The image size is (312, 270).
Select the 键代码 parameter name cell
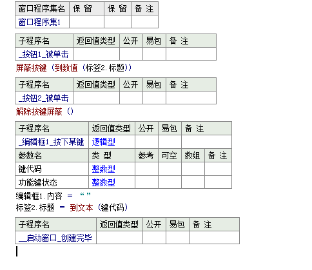(x=52, y=169)
